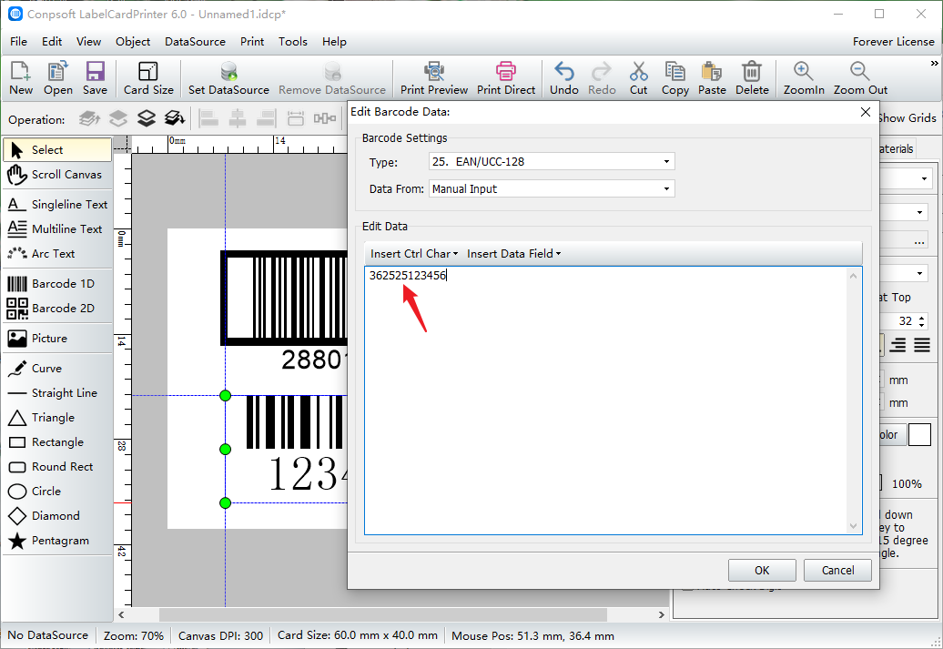Expand the toolbar overflow chevron

tap(934, 63)
